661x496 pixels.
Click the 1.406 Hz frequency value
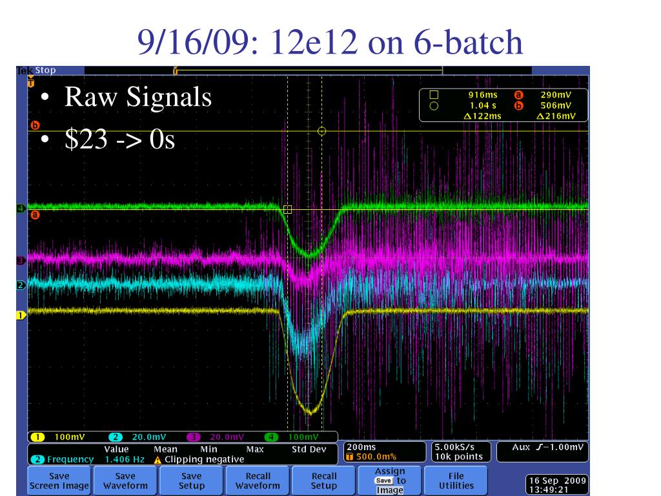point(125,459)
